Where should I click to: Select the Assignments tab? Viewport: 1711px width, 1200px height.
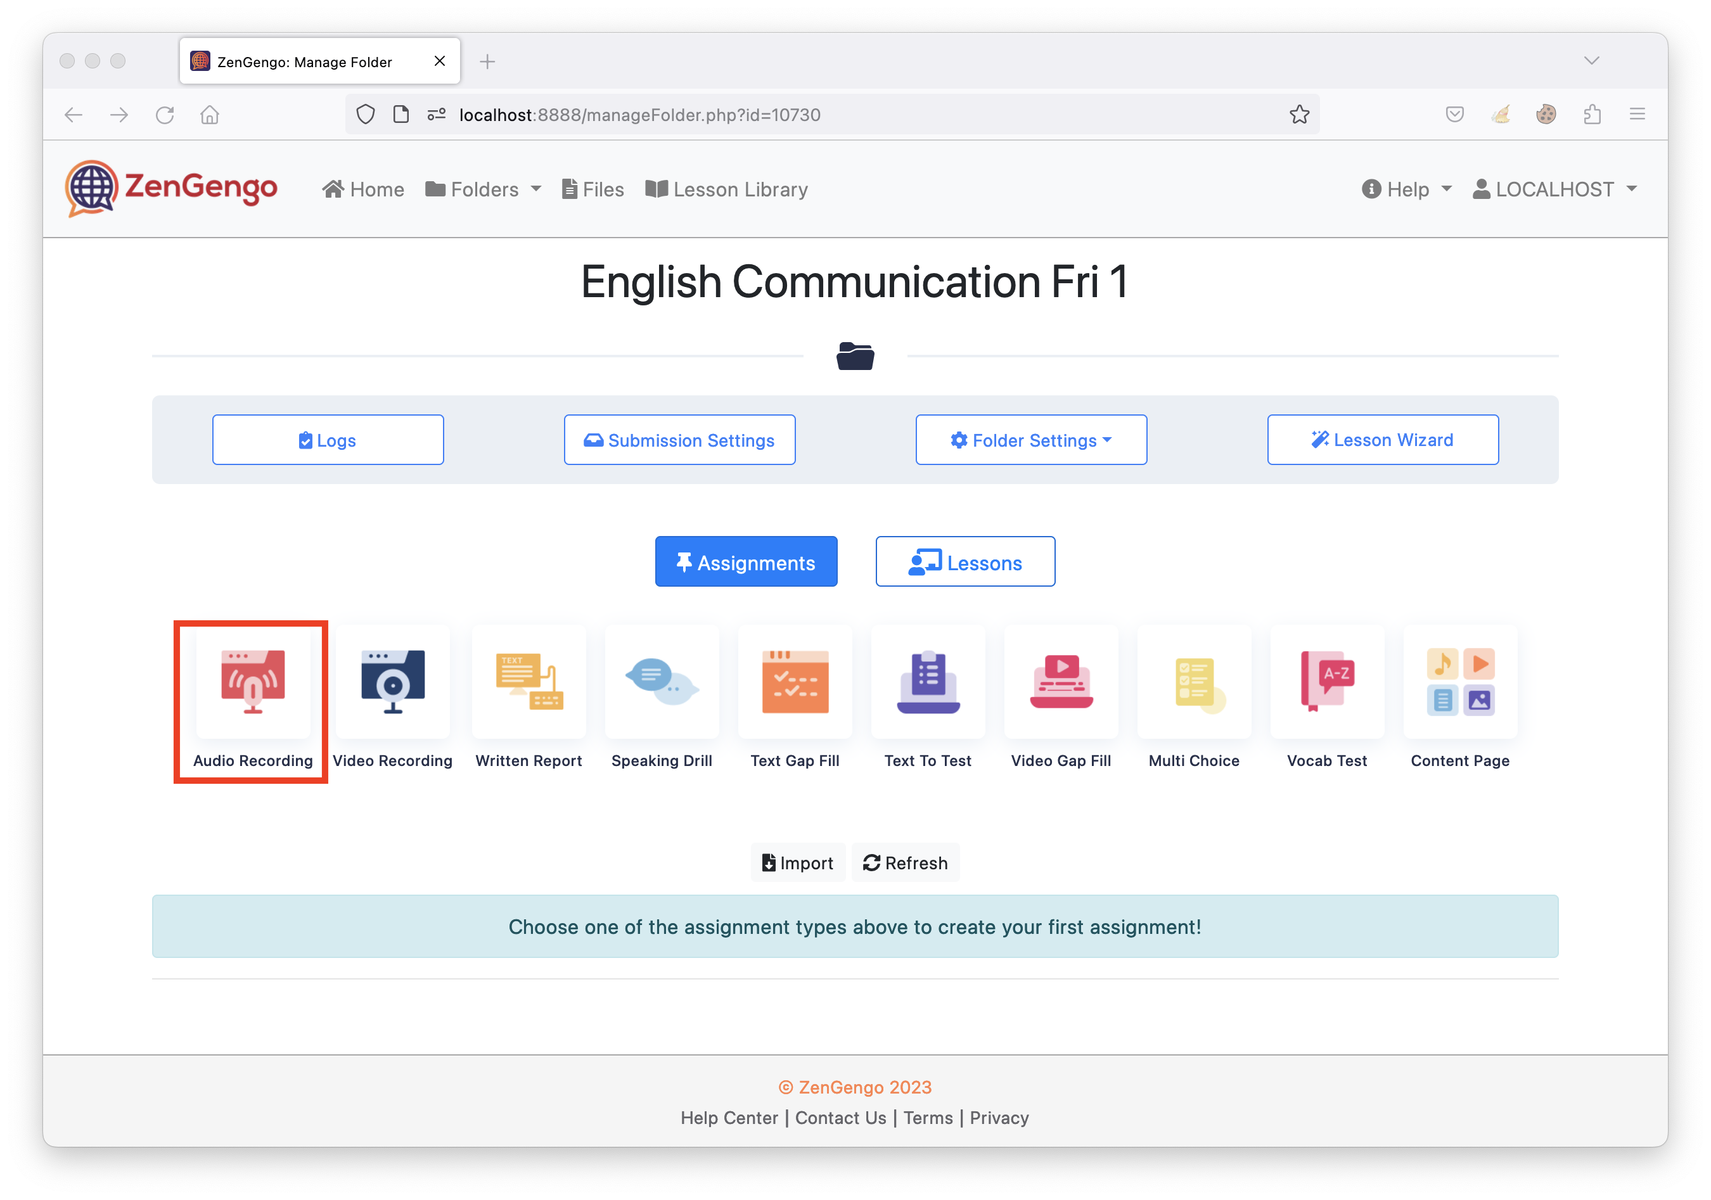746,563
